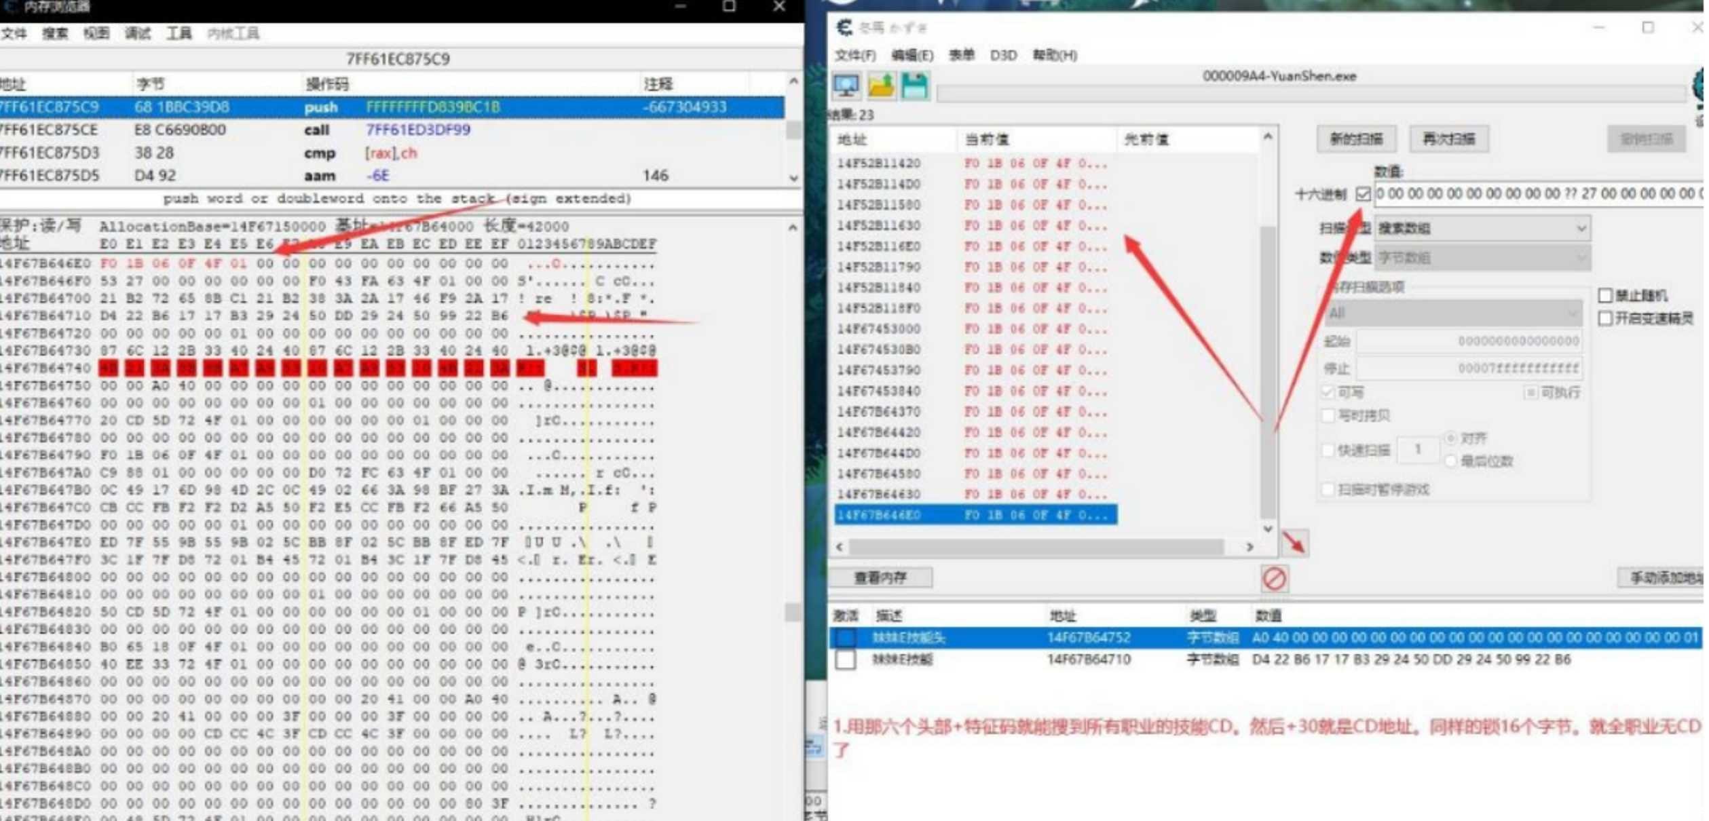Toggle the 可写 checkbox
The width and height of the screenshot is (1709, 821).
tap(1328, 392)
